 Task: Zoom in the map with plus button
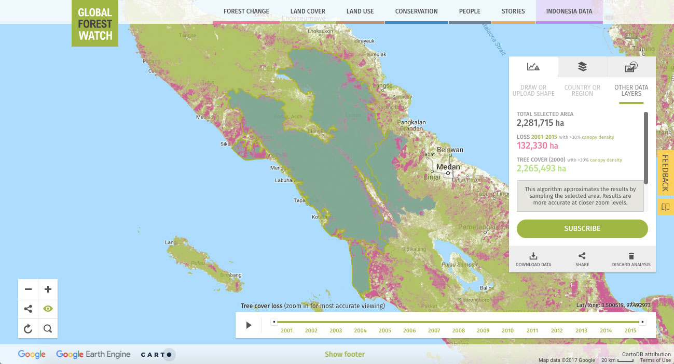pos(48,289)
